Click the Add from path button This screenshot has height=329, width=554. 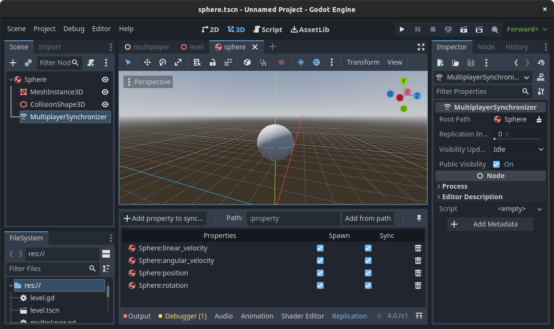[368, 218]
